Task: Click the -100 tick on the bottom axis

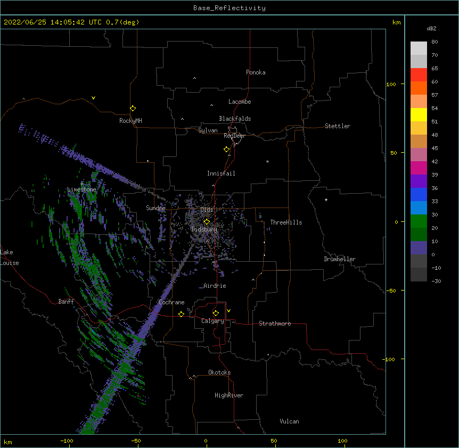Action: point(67,441)
